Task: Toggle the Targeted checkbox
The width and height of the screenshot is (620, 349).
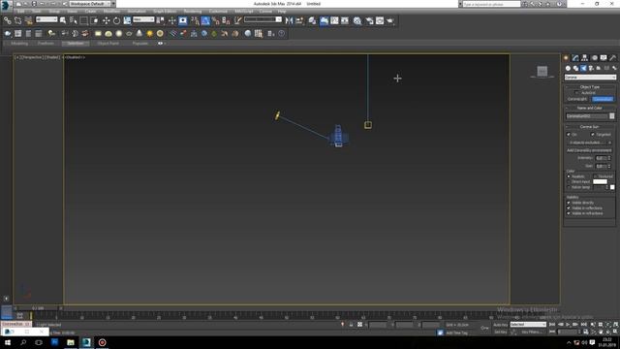Action: point(592,135)
